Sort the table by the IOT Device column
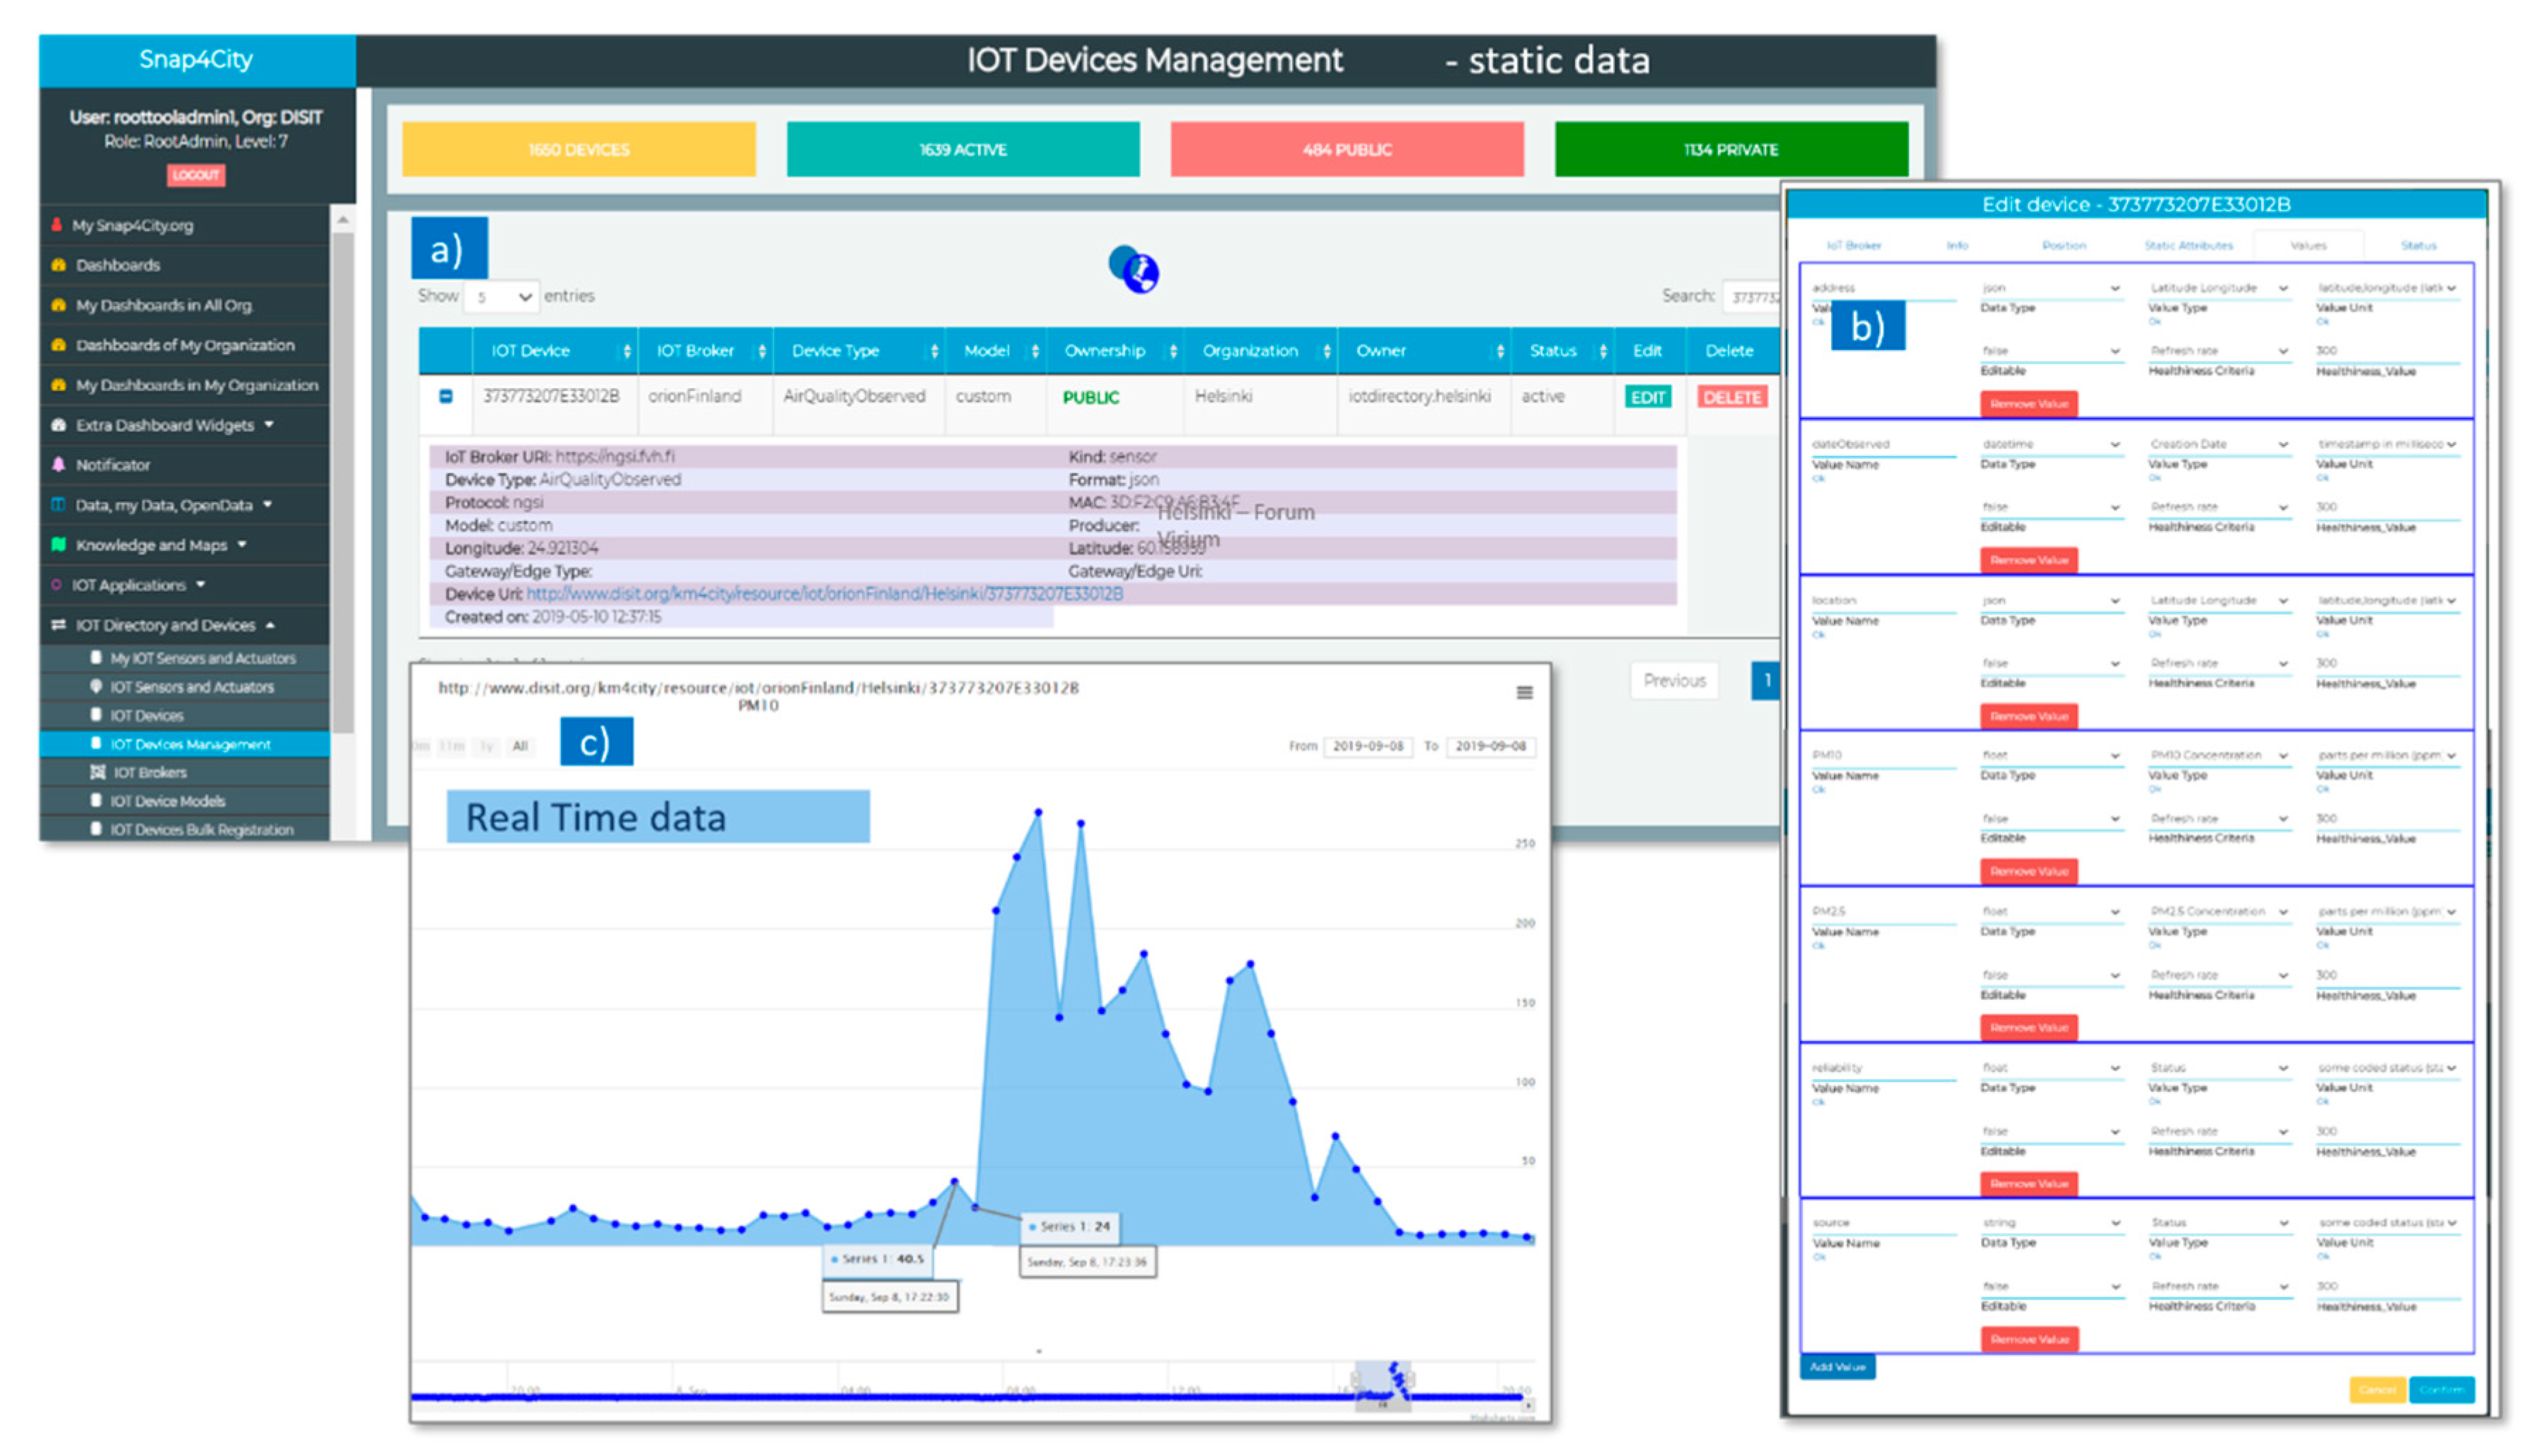Image resolution: width=2537 pixels, height=1456 pixels. pyautogui.click(x=530, y=351)
